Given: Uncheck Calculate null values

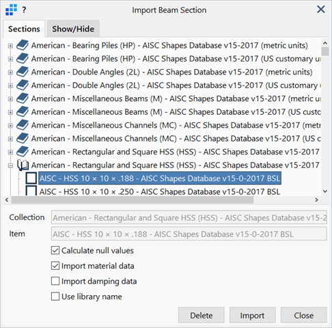Looking at the screenshot, I should click(x=55, y=250).
